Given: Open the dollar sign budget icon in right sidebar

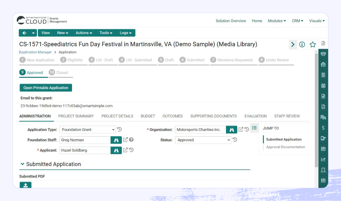Looking at the screenshot, I should click(x=323, y=128).
